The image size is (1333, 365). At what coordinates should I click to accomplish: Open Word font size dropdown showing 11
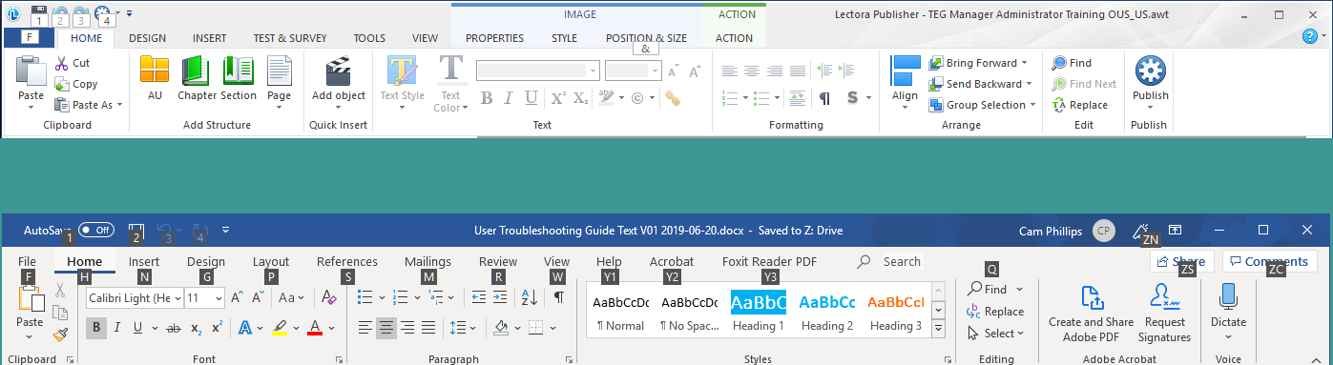pos(219,298)
